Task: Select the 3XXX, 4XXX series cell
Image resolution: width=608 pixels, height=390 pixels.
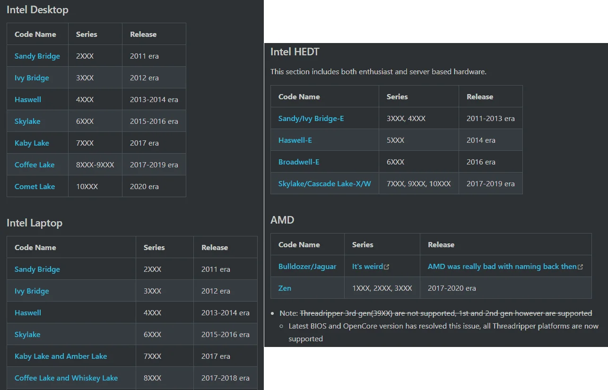Action: 419,118
